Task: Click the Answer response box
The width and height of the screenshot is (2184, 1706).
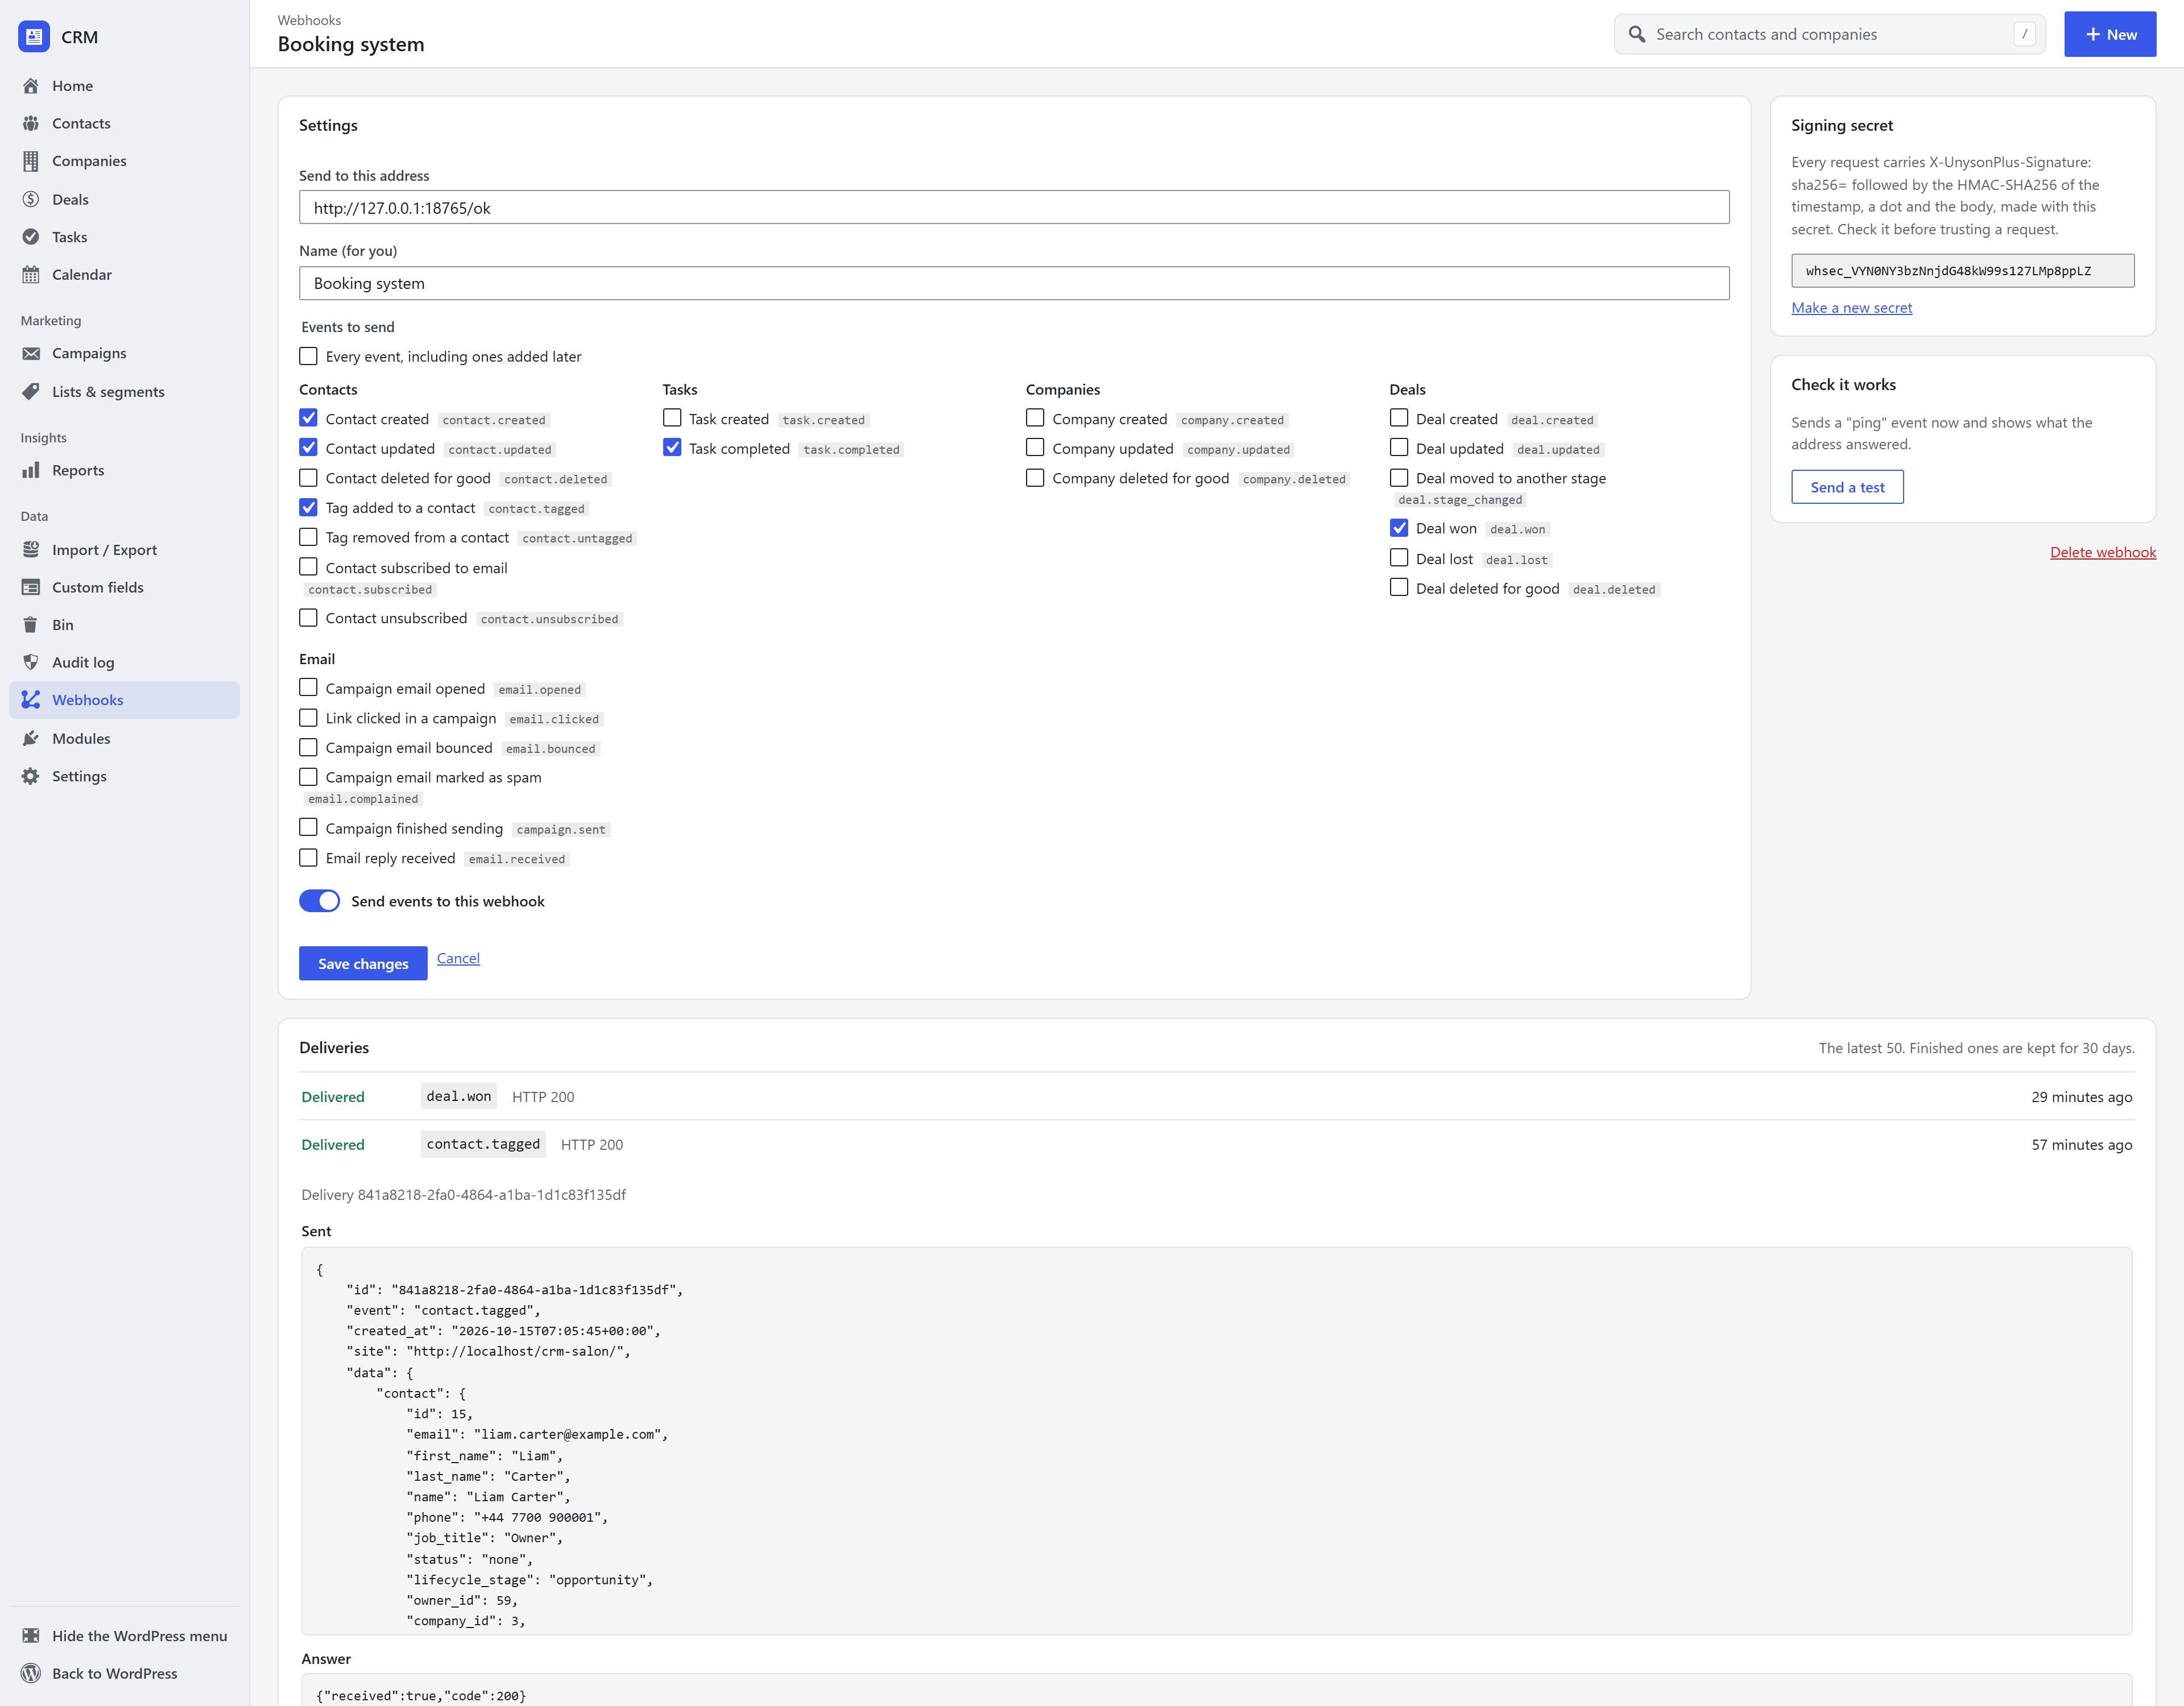Action: (x=1216, y=1690)
